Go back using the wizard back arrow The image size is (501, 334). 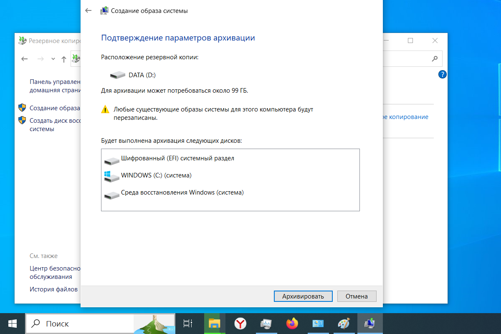[88, 11]
